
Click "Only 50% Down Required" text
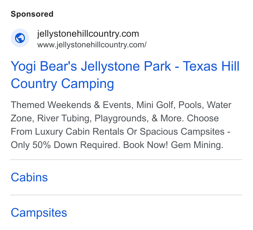pyautogui.click(x=65, y=145)
